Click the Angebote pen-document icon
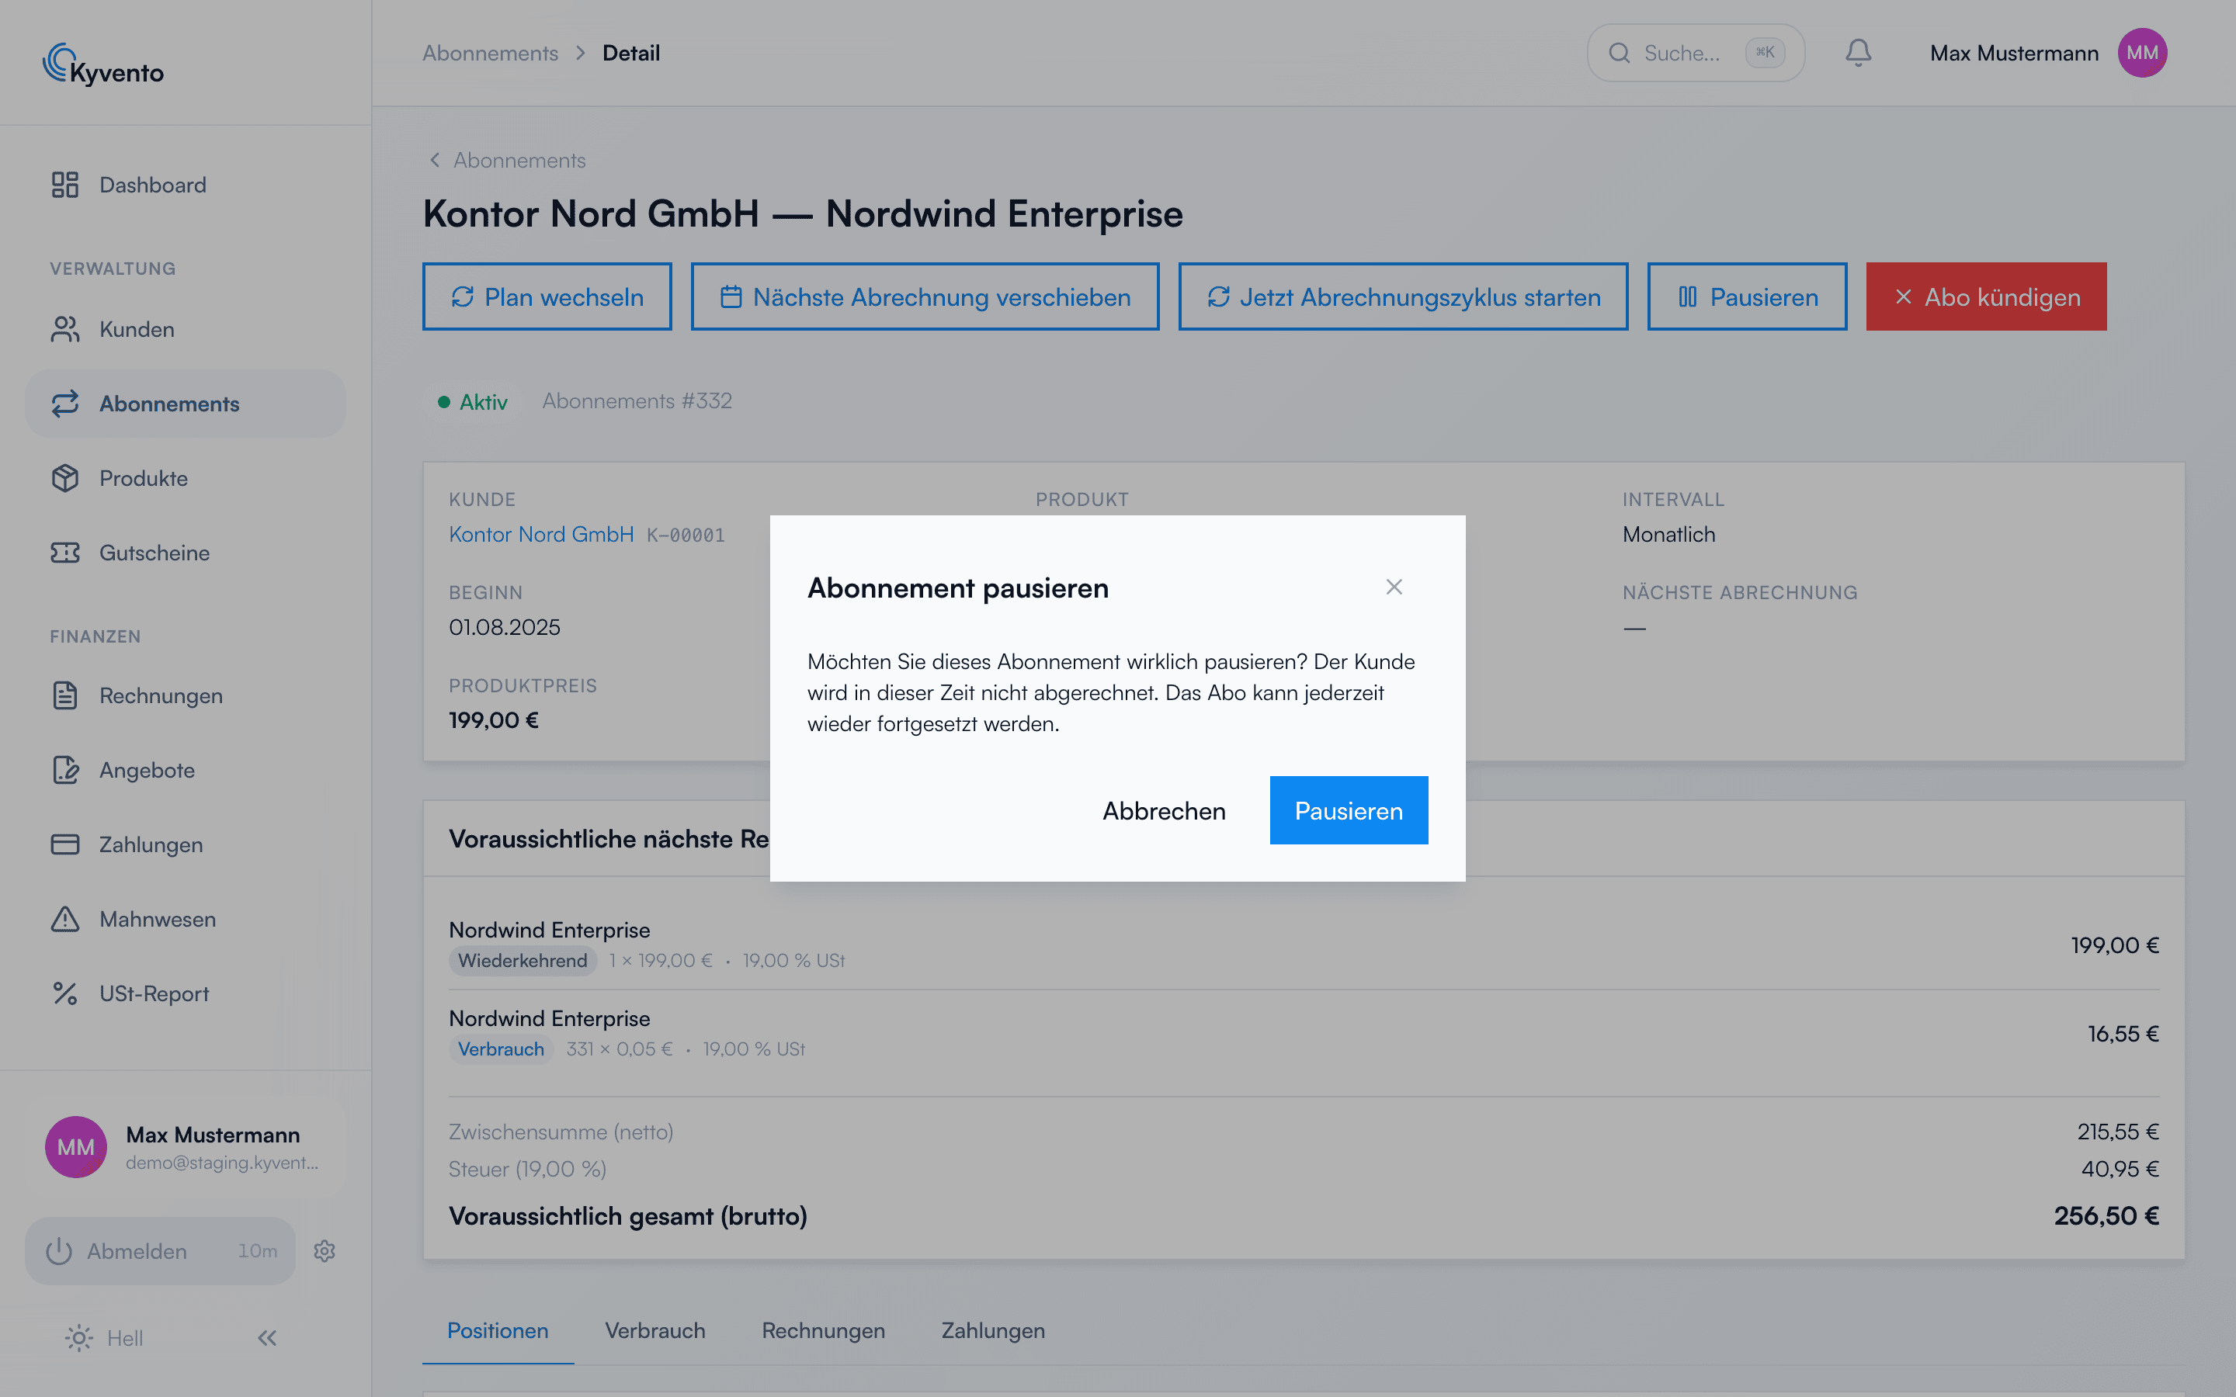Screen dimensions: 2236x1397 click(x=64, y=771)
